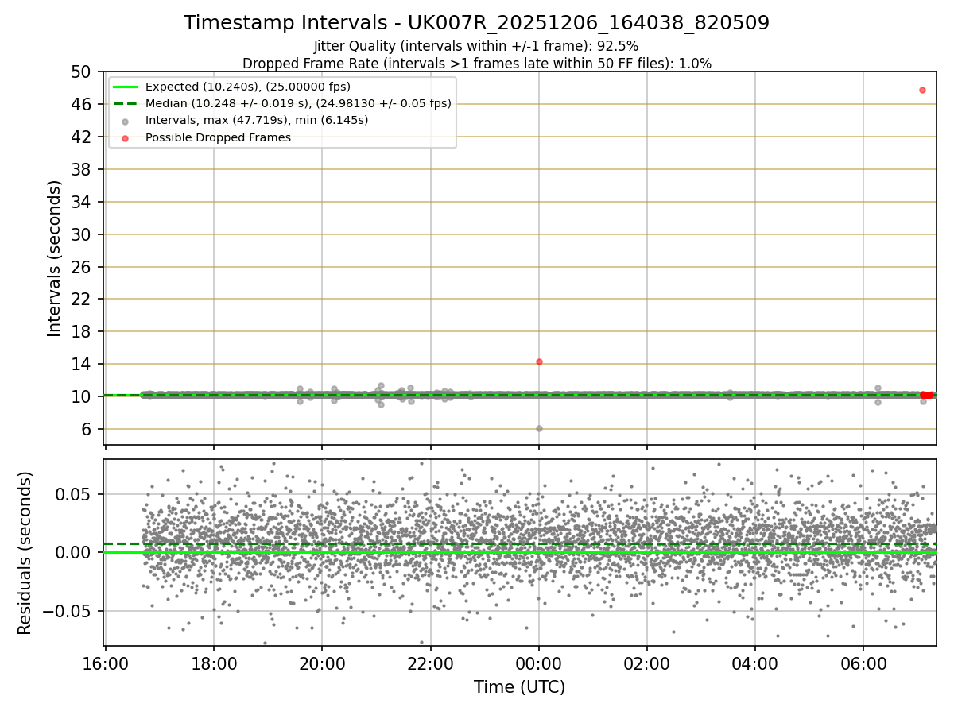Click the '34' y-axis tick label
Viewport: 954px width, 715px height.
(x=82, y=202)
